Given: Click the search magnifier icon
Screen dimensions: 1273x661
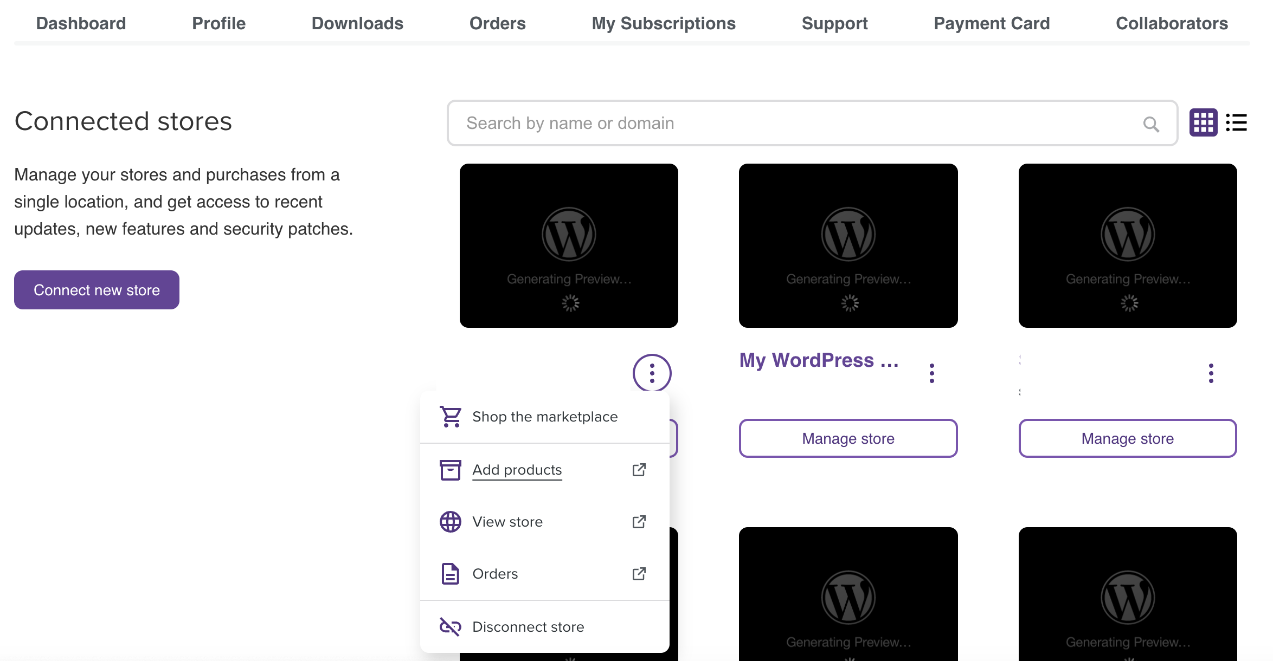Looking at the screenshot, I should (x=1152, y=123).
